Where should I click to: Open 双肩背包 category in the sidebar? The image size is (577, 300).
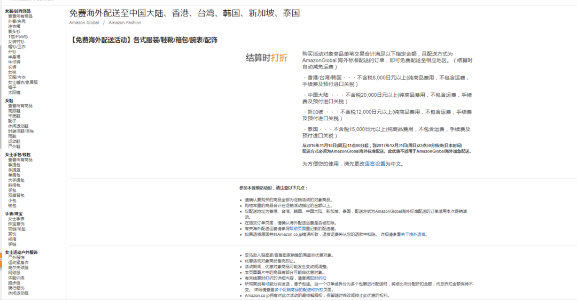[x=17, y=195]
